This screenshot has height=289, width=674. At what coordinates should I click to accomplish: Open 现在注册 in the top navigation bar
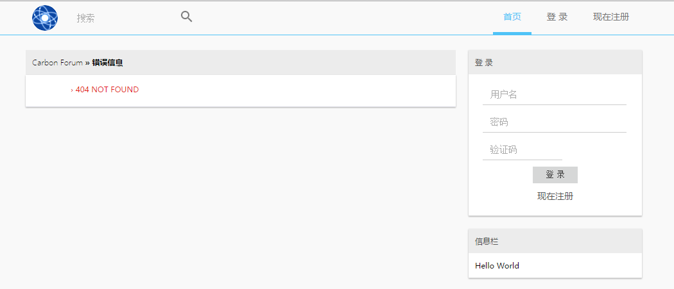click(611, 17)
